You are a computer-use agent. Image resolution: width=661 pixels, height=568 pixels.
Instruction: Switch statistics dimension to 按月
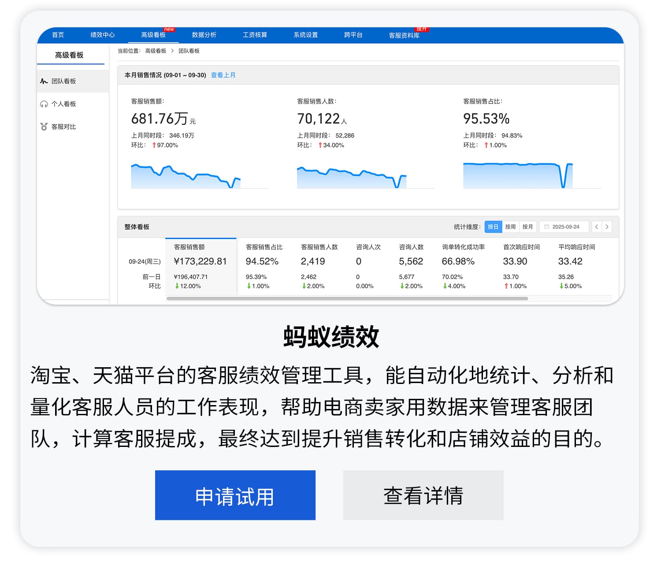[x=527, y=227]
